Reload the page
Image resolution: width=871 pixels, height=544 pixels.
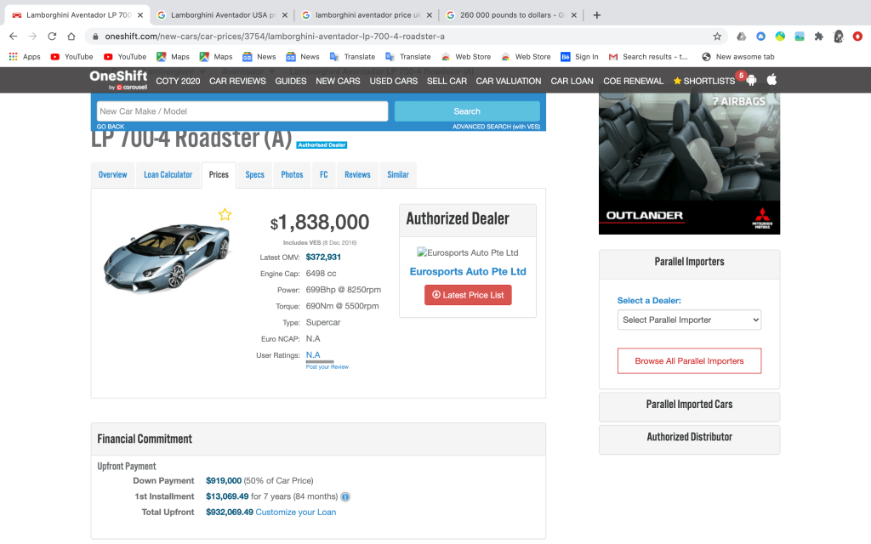pos(52,37)
